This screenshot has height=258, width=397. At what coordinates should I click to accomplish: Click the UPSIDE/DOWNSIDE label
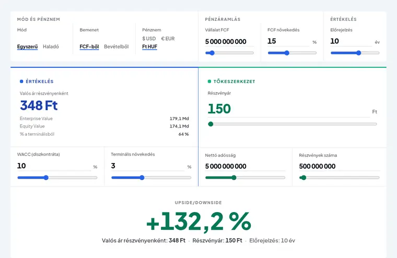pos(198,203)
